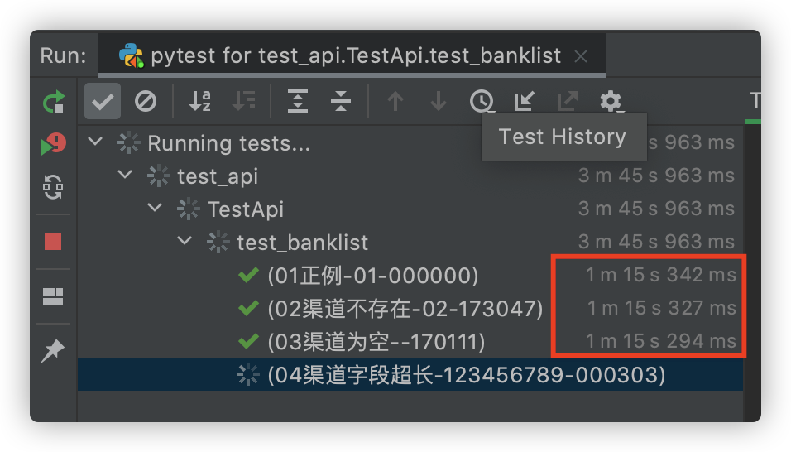
Task: Collapse the TestApi class node
Action: click(155, 208)
